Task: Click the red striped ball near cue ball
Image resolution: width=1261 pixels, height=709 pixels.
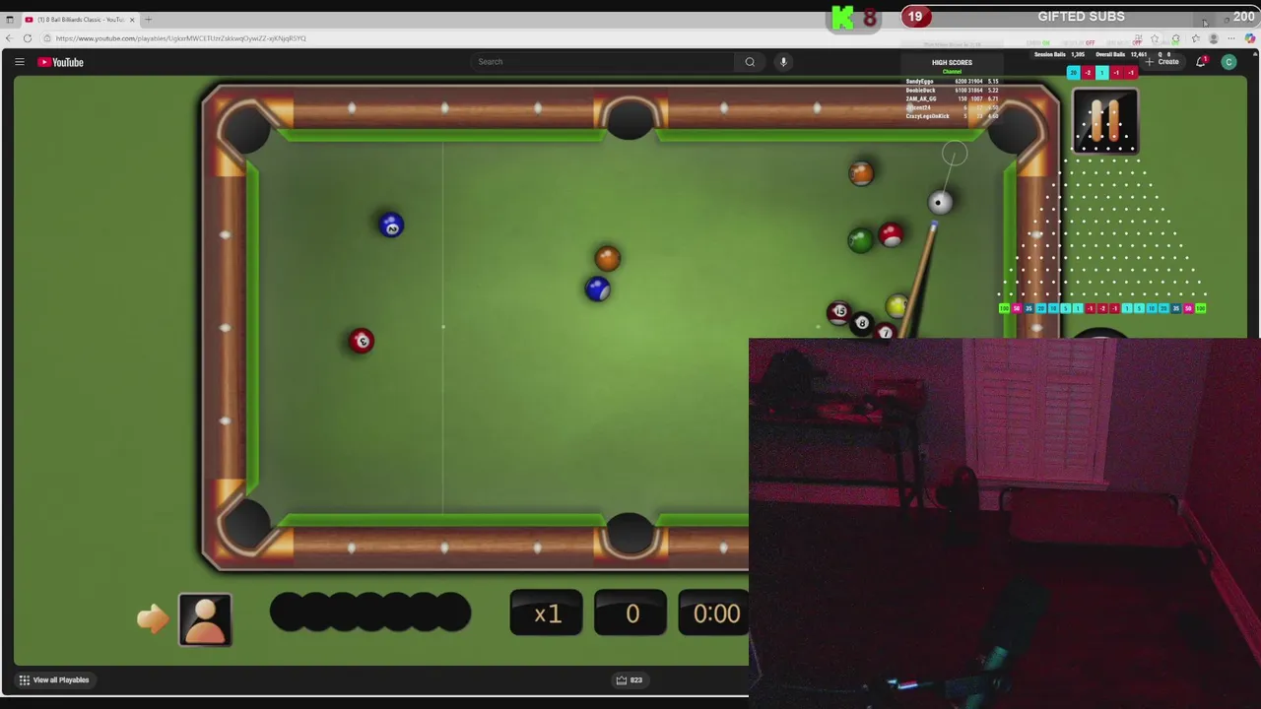Action: coord(892,234)
